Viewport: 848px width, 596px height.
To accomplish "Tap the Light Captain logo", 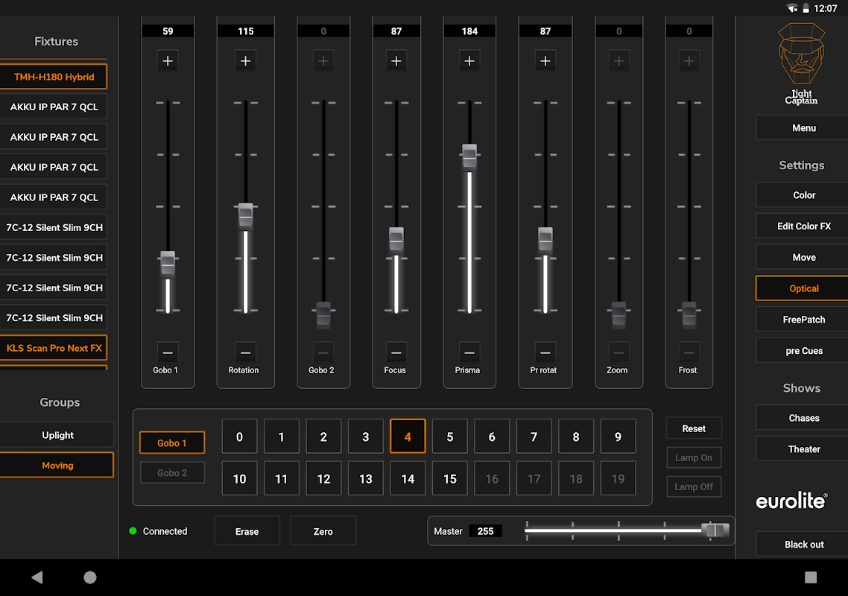I will [x=802, y=64].
